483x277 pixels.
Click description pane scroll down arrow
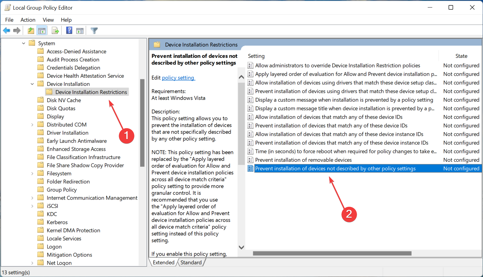241,247
